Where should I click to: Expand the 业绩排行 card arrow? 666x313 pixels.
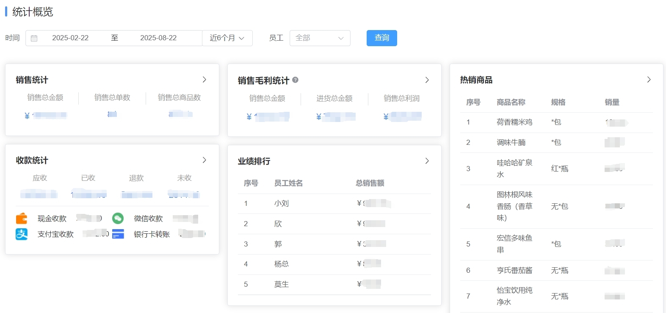(427, 161)
